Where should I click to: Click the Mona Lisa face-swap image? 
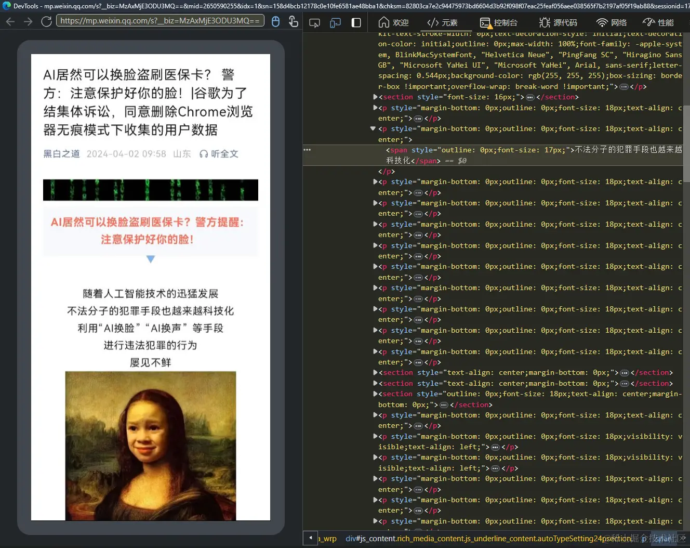click(x=151, y=446)
